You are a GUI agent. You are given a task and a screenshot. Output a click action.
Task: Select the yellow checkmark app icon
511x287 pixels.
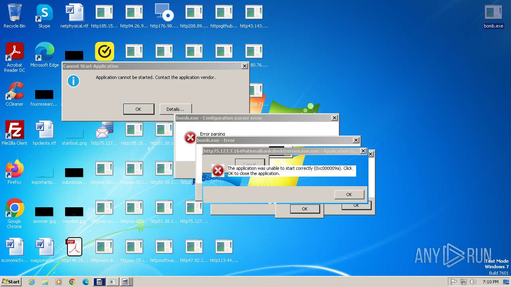pos(105,52)
